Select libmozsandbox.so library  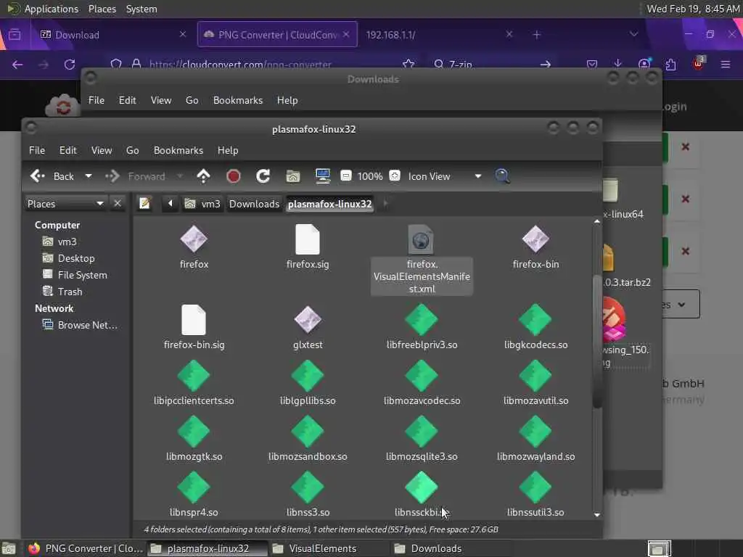click(308, 432)
